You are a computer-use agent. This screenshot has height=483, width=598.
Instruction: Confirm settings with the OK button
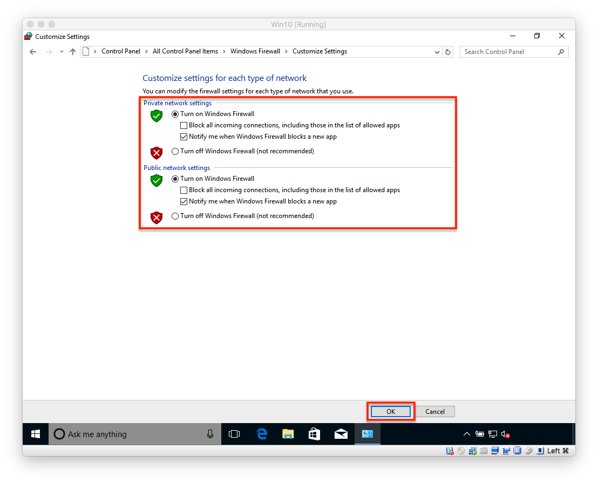pyautogui.click(x=391, y=412)
